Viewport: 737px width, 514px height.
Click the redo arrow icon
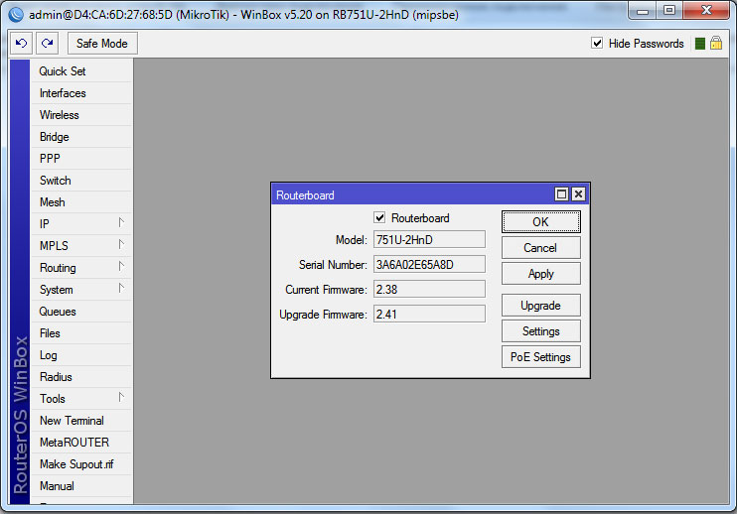47,44
